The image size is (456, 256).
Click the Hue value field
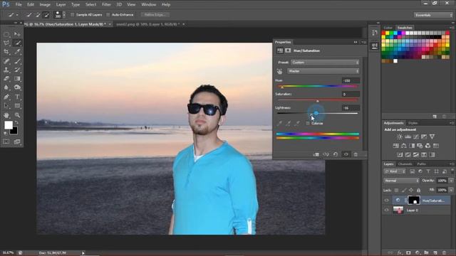click(x=351, y=80)
